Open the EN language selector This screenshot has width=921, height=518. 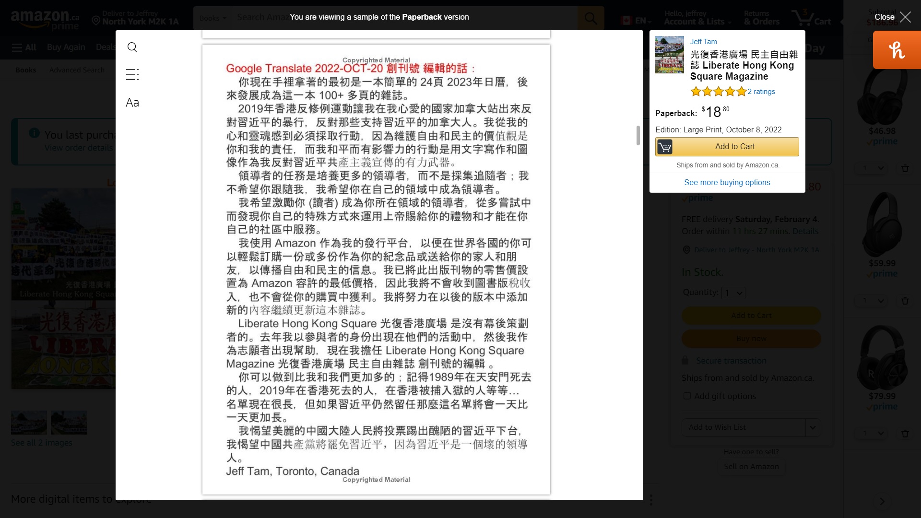(x=636, y=21)
